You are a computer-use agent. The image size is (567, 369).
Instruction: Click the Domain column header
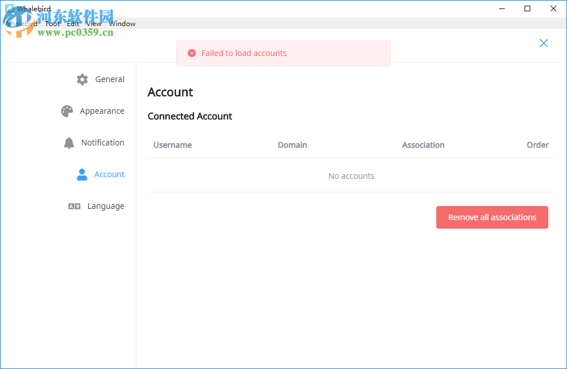(x=293, y=145)
